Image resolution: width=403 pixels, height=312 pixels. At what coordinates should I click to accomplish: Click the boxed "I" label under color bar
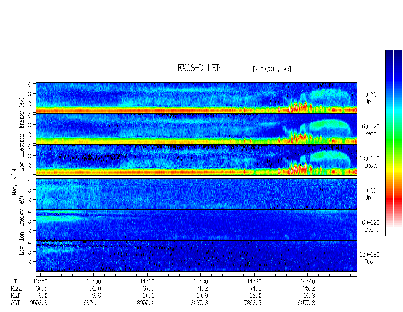point(398,232)
